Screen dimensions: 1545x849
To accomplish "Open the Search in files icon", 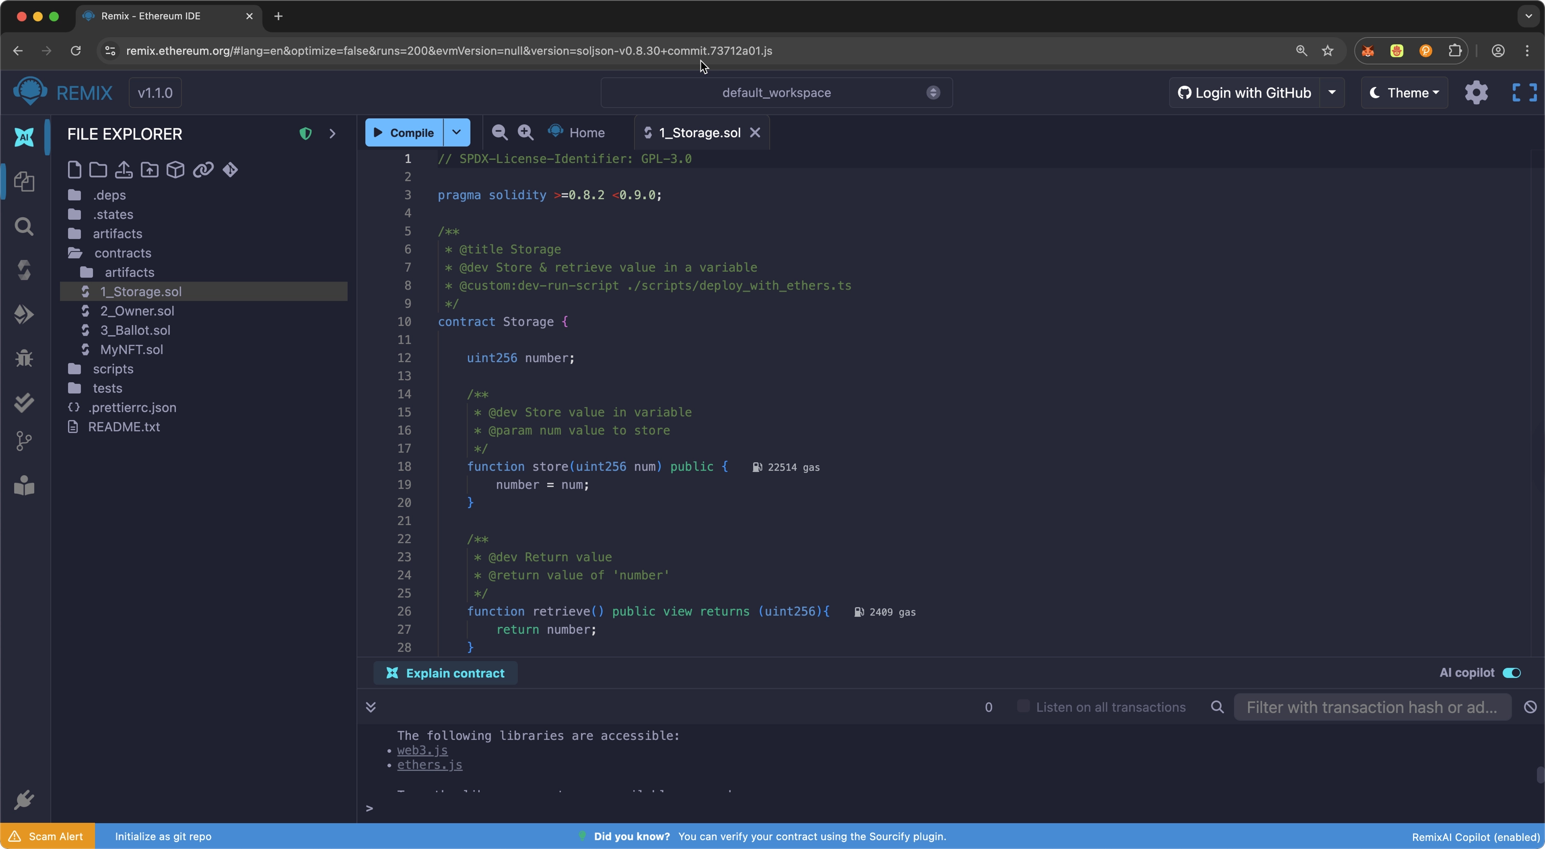I will coord(24,227).
